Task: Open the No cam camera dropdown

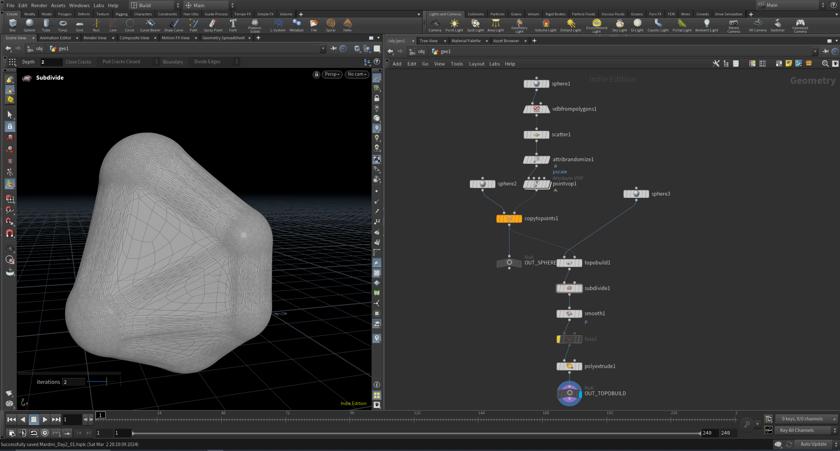Action: click(x=357, y=74)
